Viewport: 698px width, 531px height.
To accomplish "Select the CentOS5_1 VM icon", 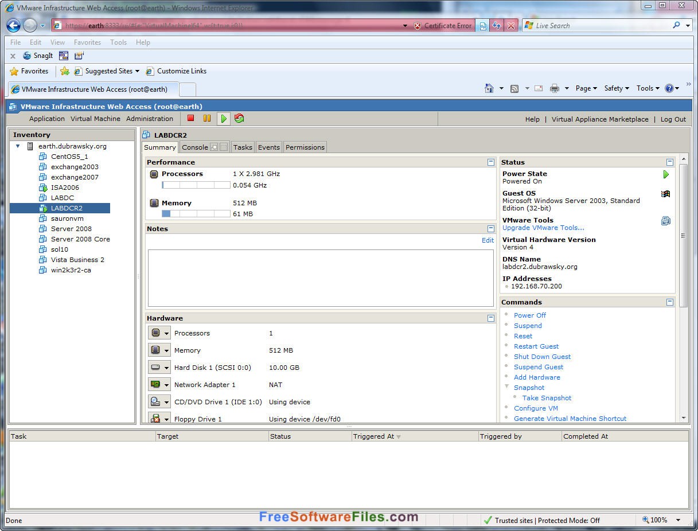I will [x=43, y=157].
